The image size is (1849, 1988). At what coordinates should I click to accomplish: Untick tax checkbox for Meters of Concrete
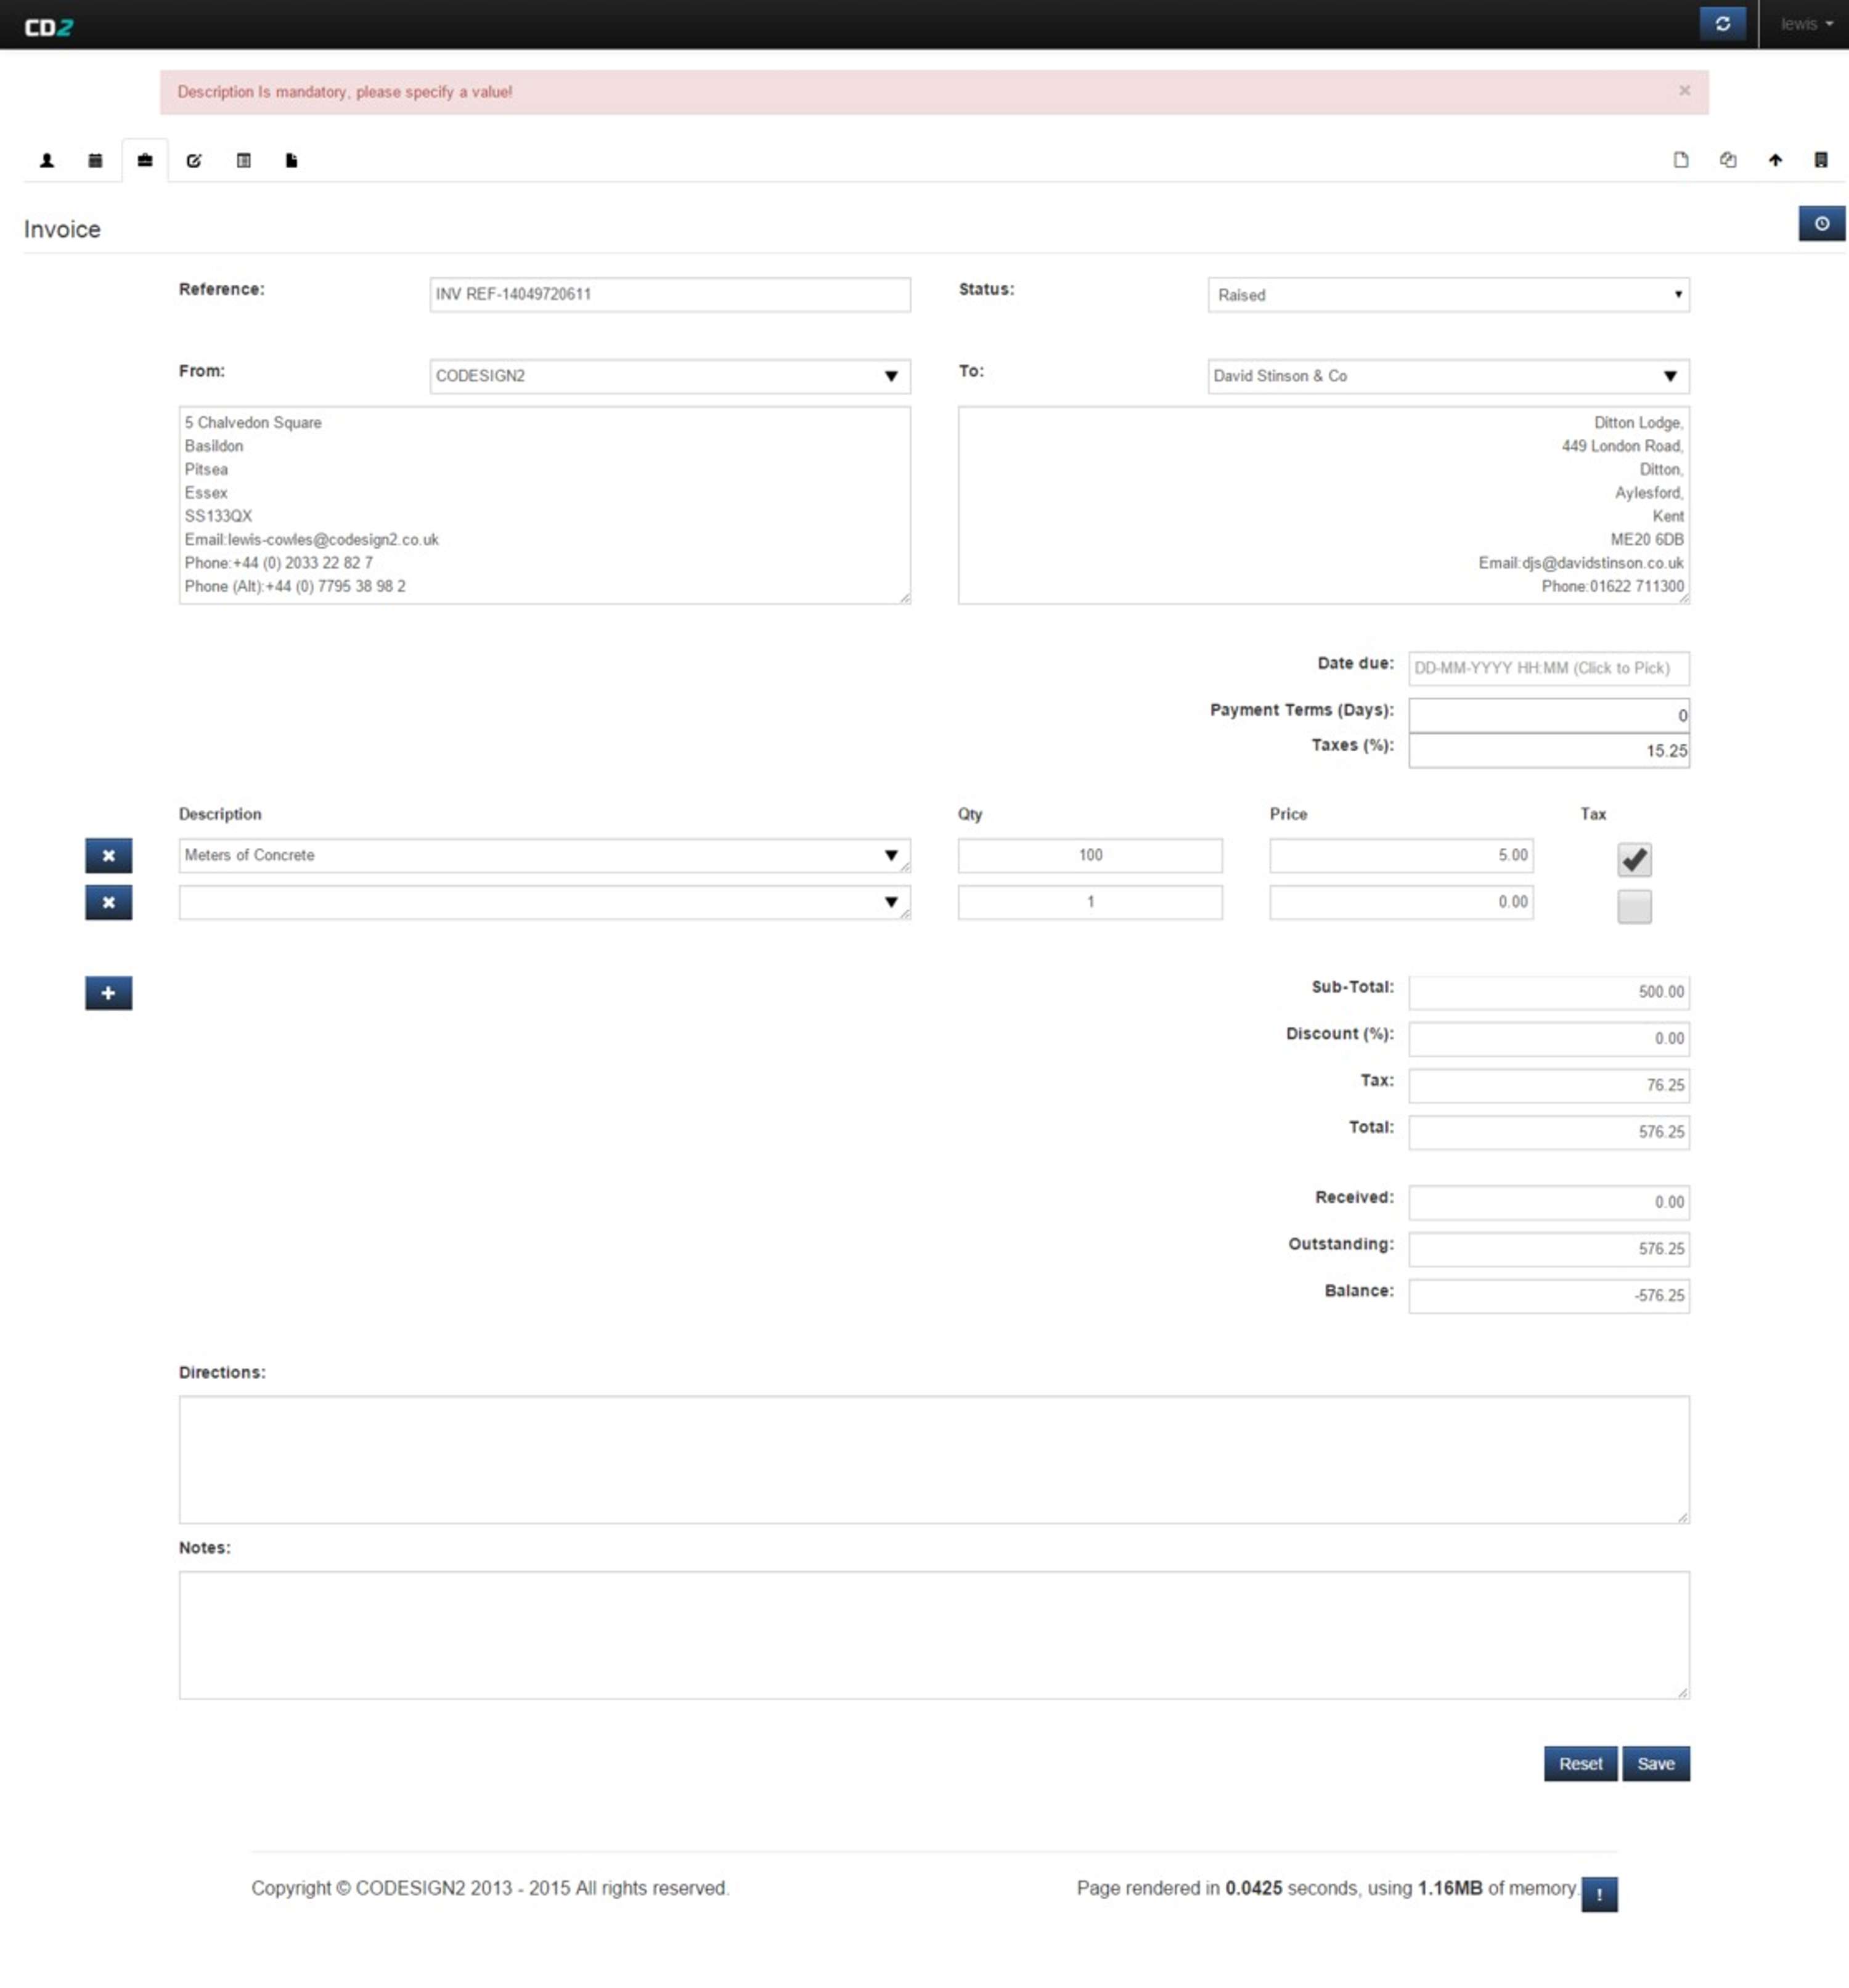pos(1634,860)
